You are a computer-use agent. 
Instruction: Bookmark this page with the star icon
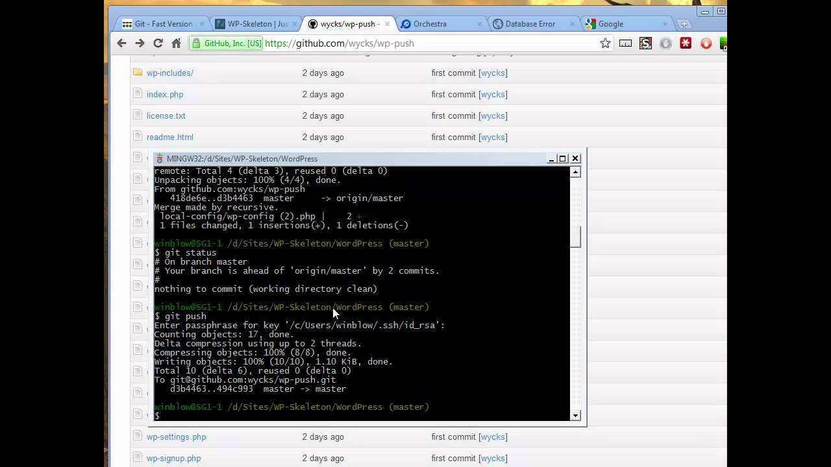point(605,43)
